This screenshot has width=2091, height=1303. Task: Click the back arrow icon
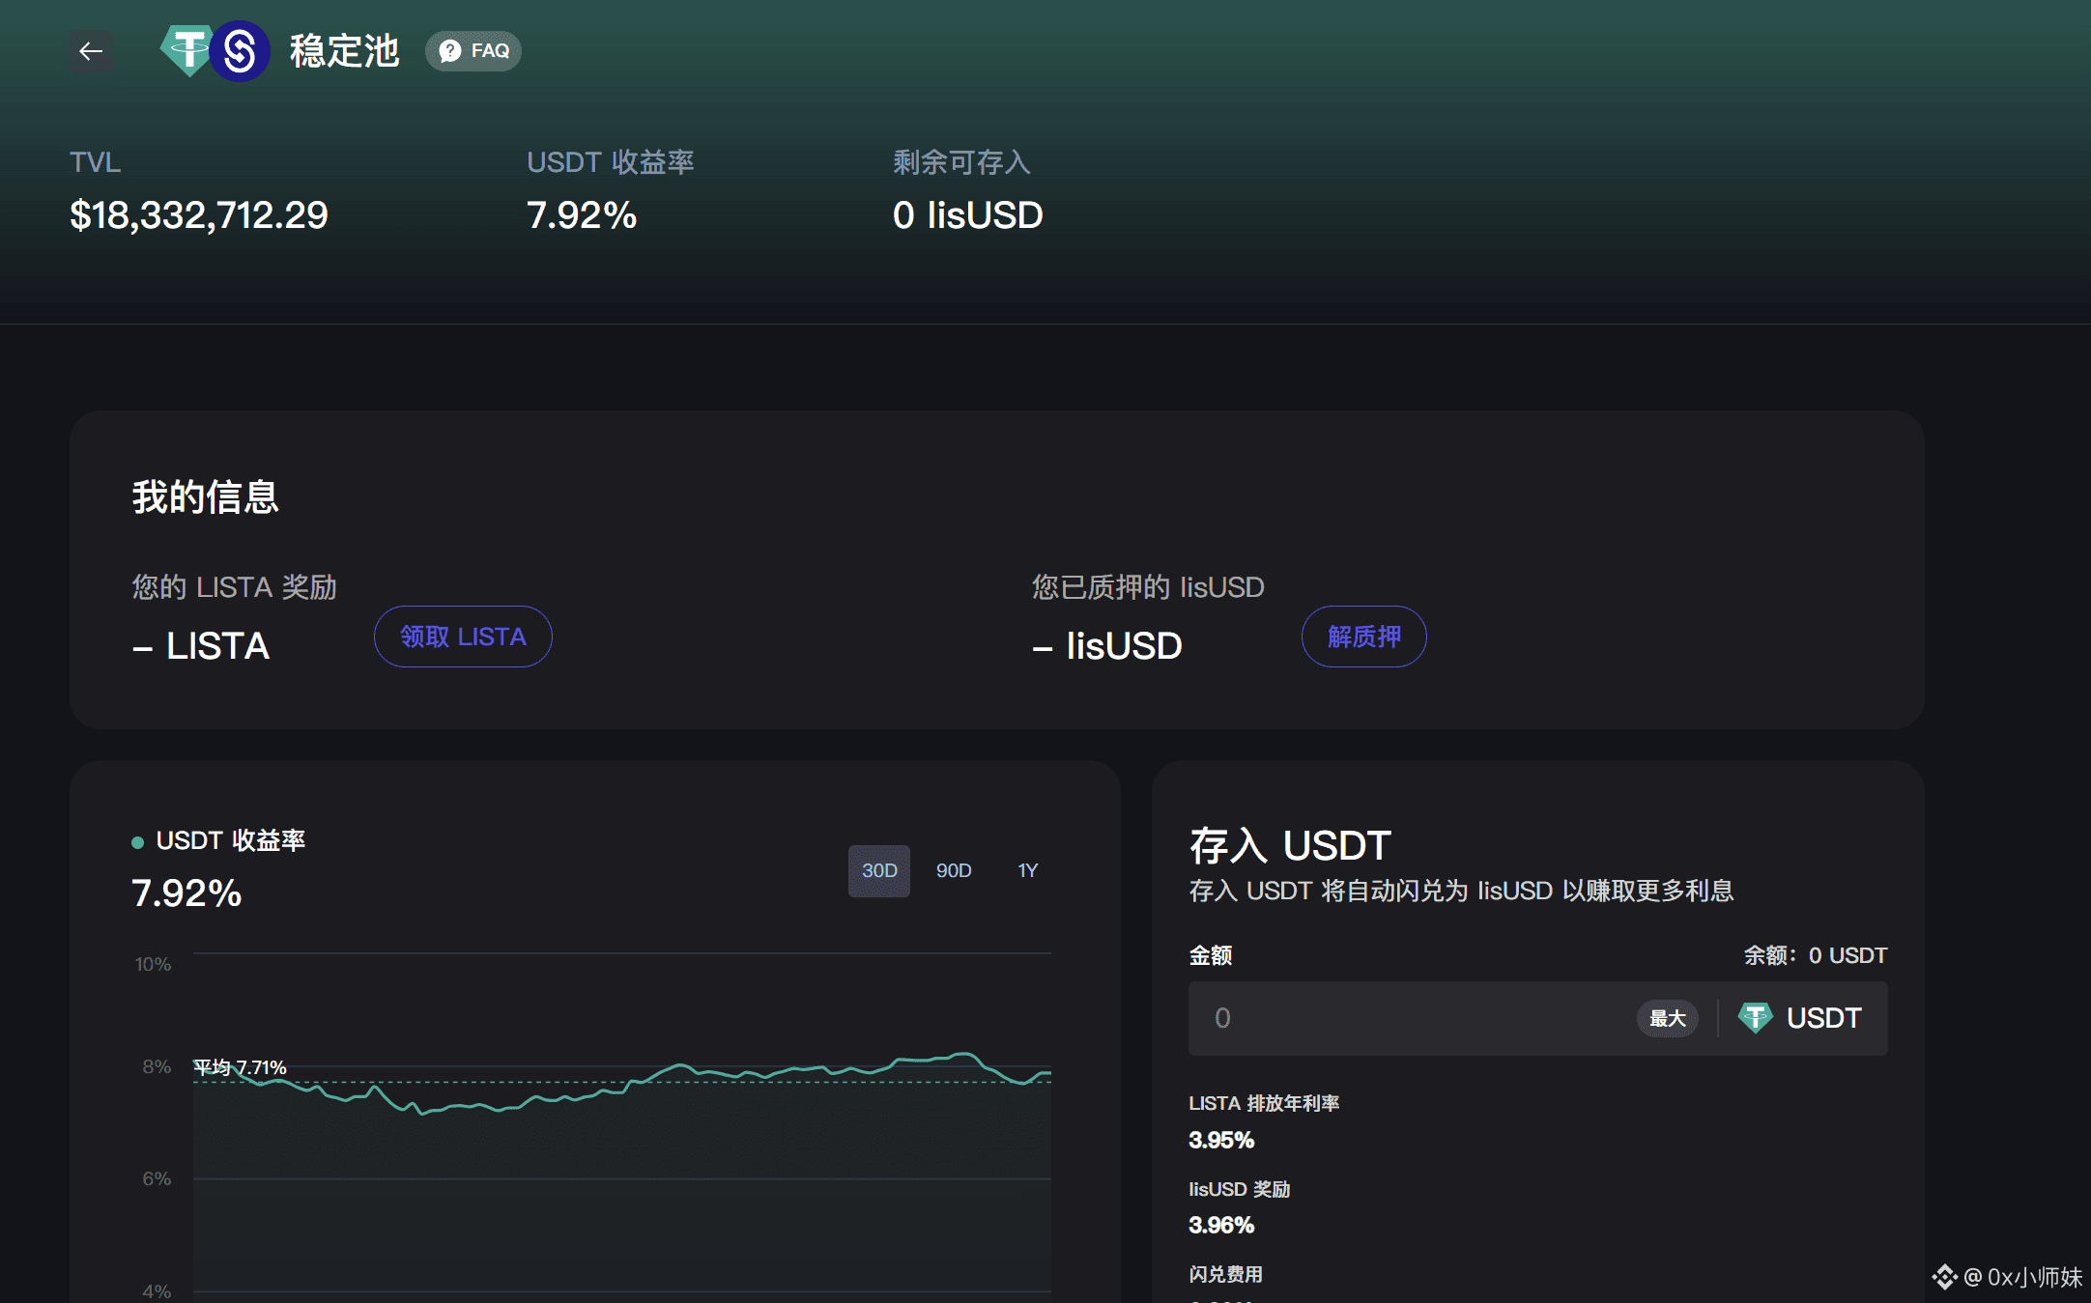point(91,51)
